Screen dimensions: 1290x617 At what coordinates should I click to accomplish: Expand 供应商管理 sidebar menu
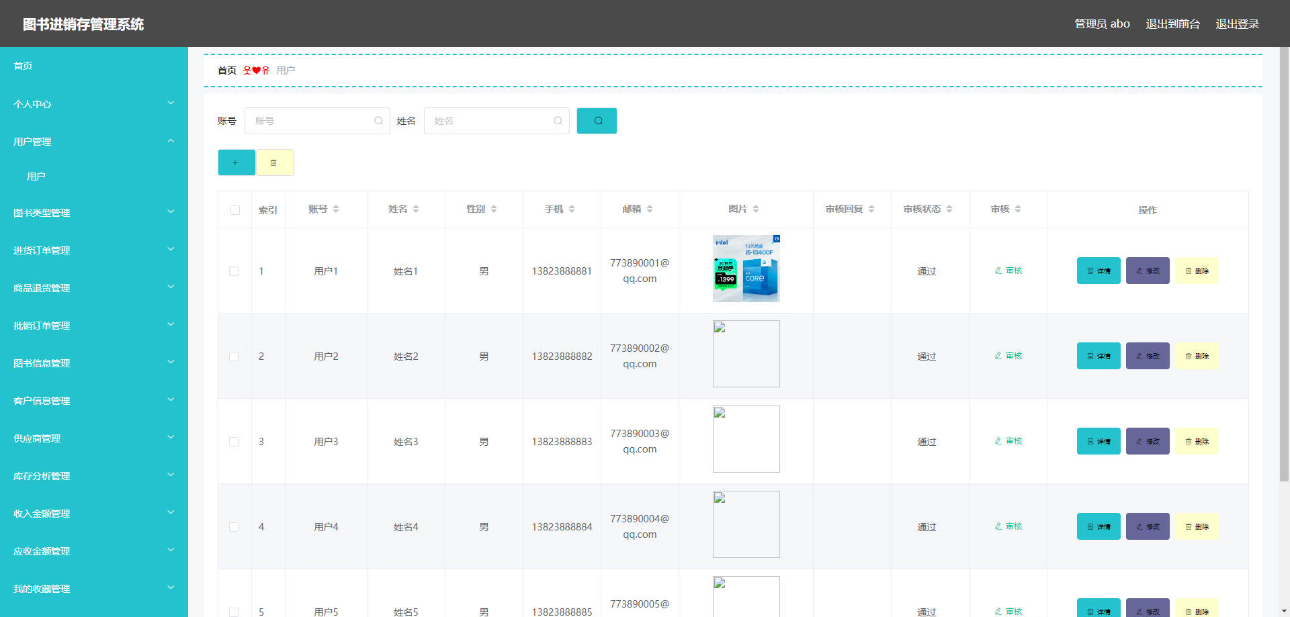pos(94,438)
